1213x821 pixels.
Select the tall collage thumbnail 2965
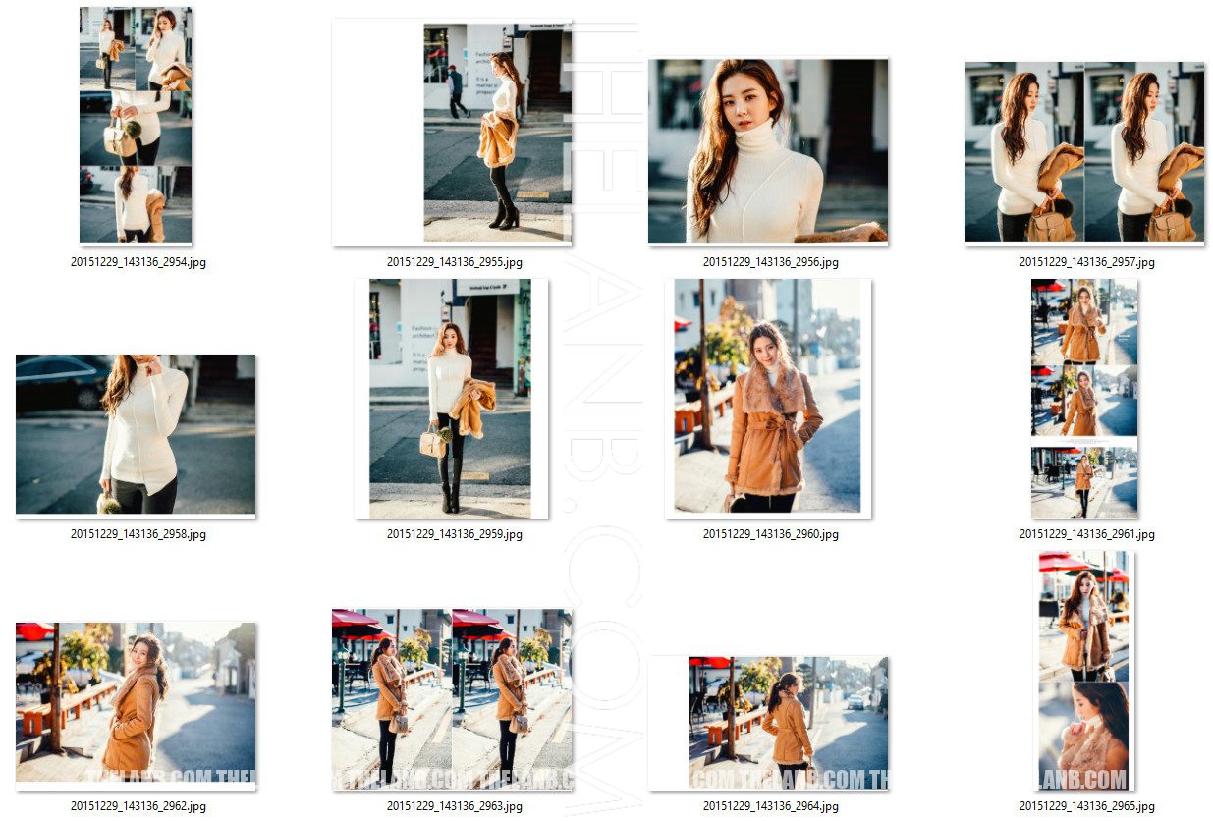1084,671
